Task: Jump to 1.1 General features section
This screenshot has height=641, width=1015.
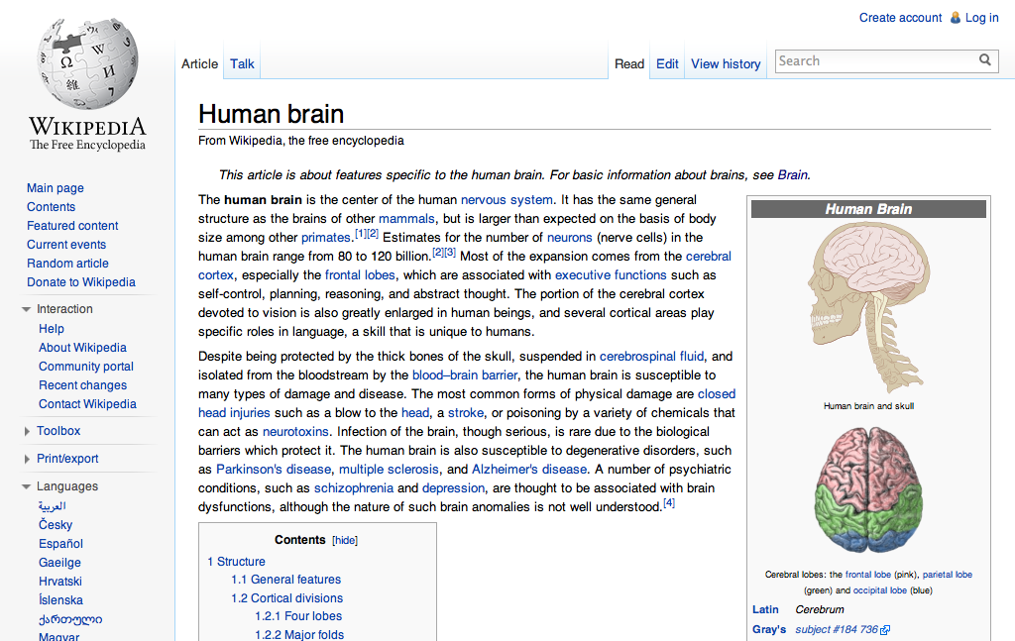Action: point(286,580)
